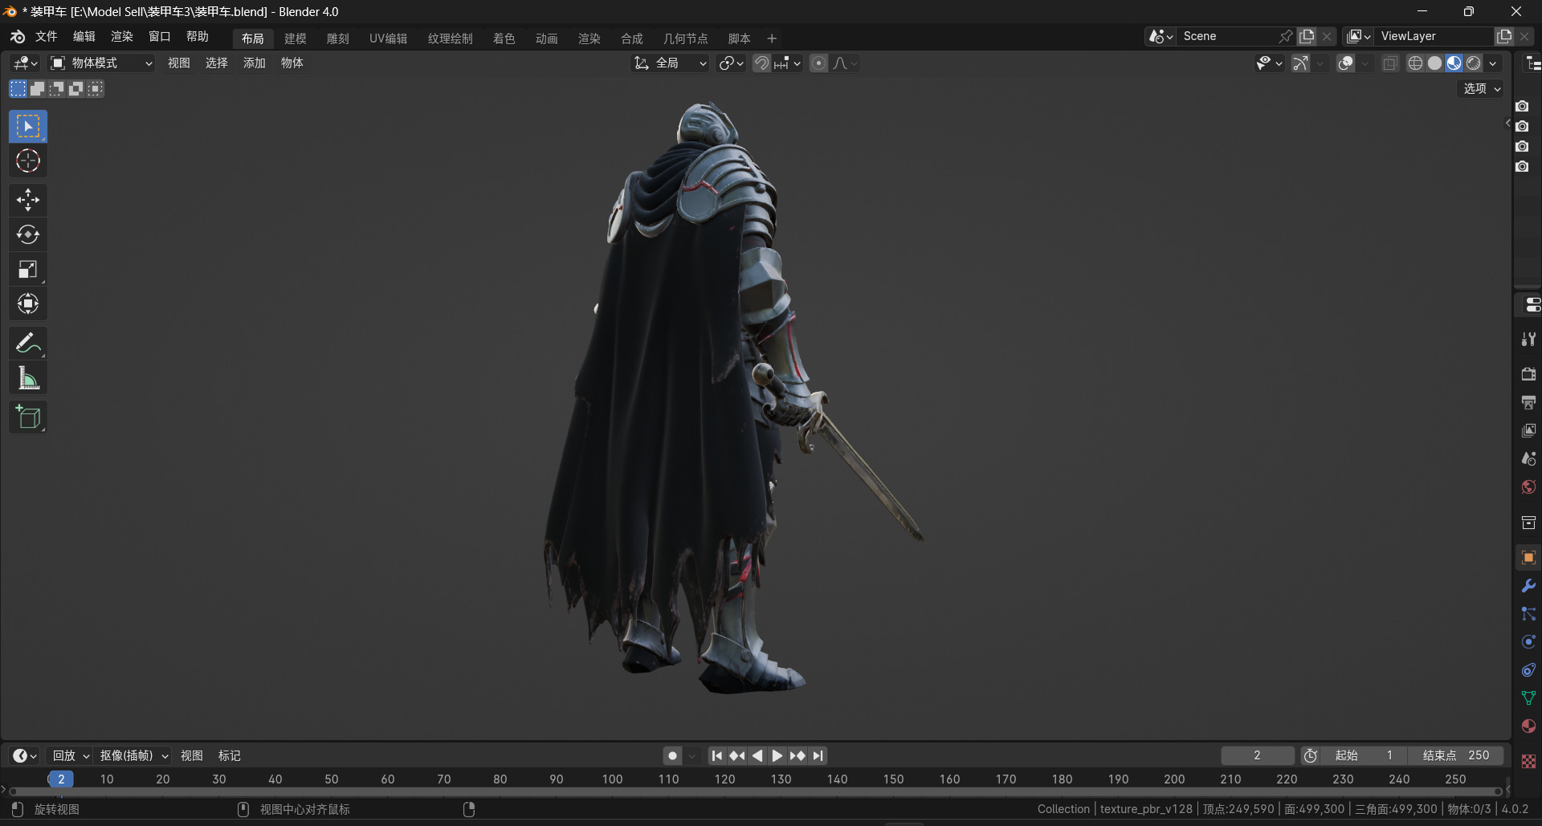This screenshot has height=826, width=1542.
Task: Open the Object properties tab
Action: pyautogui.click(x=1528, y=557)
